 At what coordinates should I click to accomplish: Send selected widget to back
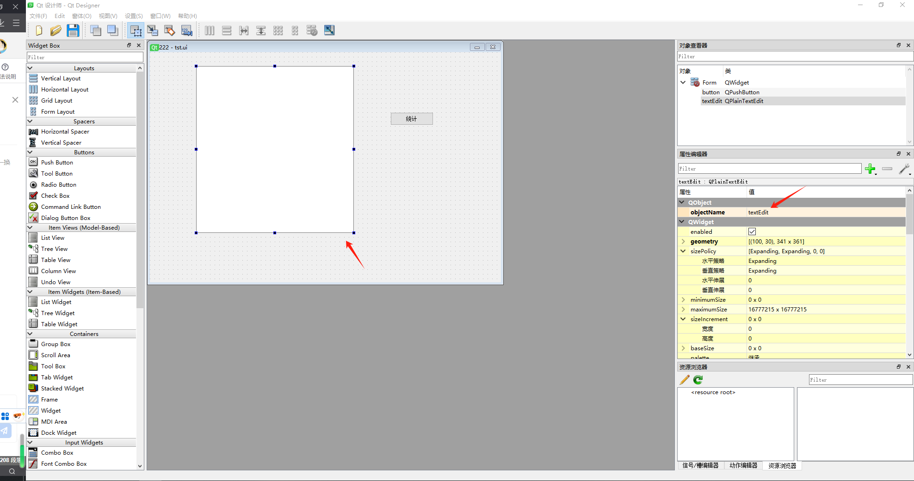96,30
